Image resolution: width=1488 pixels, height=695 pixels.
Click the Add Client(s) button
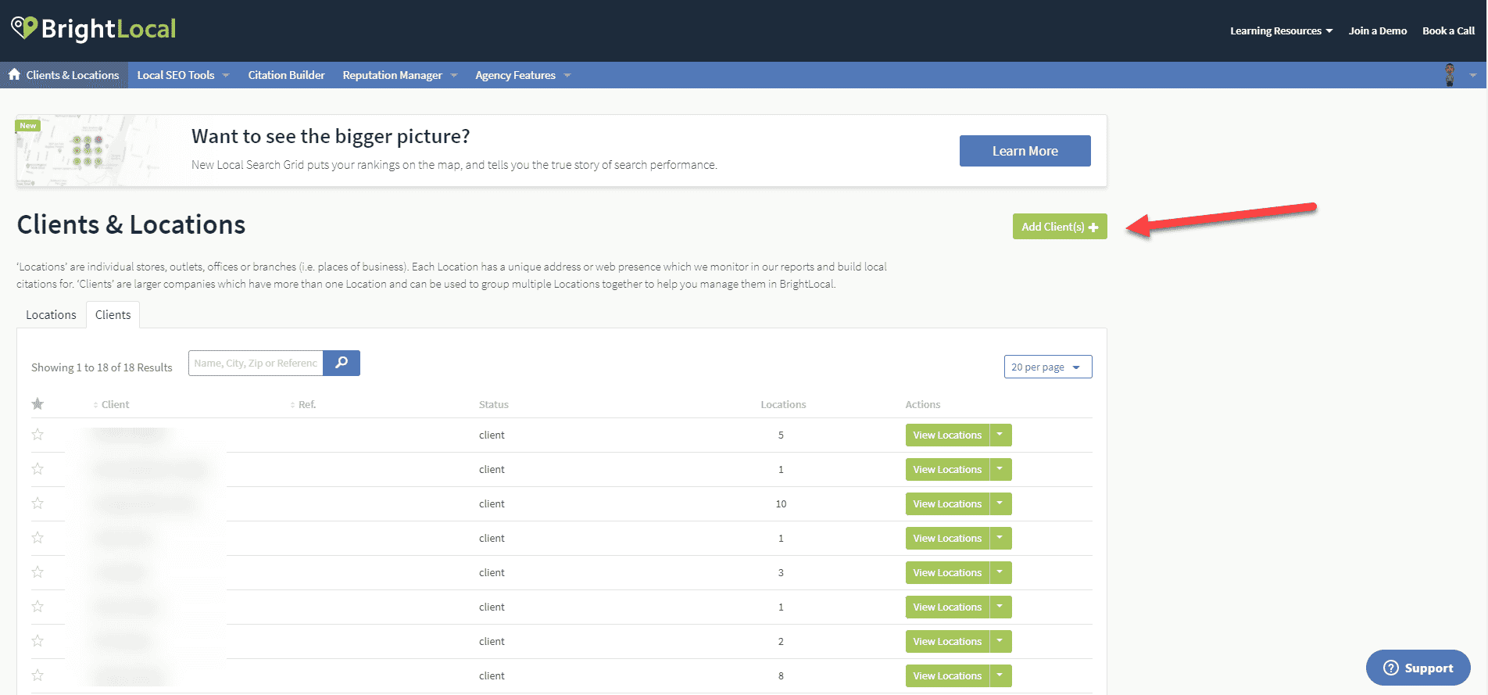[1059, 227]
